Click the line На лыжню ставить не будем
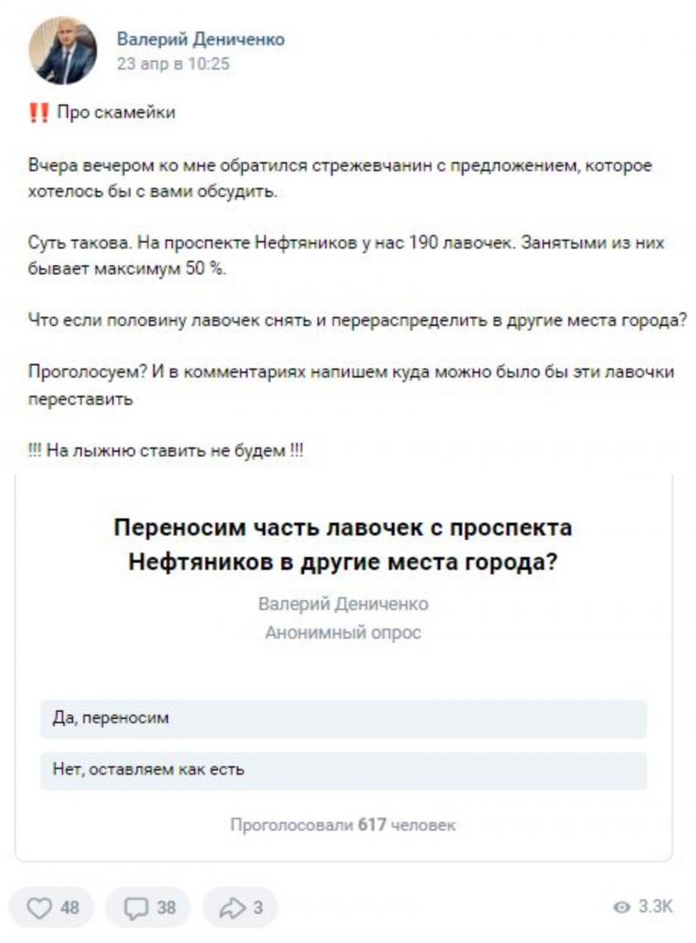The image size is (696, 943). point(166,450)
